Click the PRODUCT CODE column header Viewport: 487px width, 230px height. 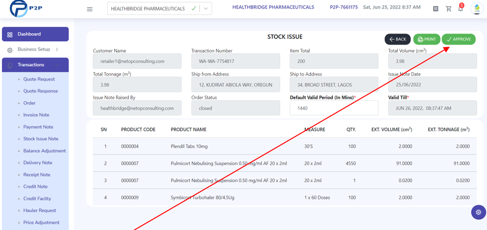pyautogui.click(x=138, y=129)
